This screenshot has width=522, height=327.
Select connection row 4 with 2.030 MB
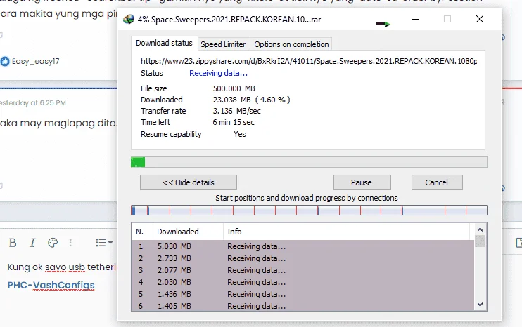[303, 282]
